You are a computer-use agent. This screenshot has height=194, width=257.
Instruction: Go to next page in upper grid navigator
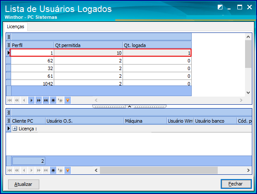tap(38, 100)
